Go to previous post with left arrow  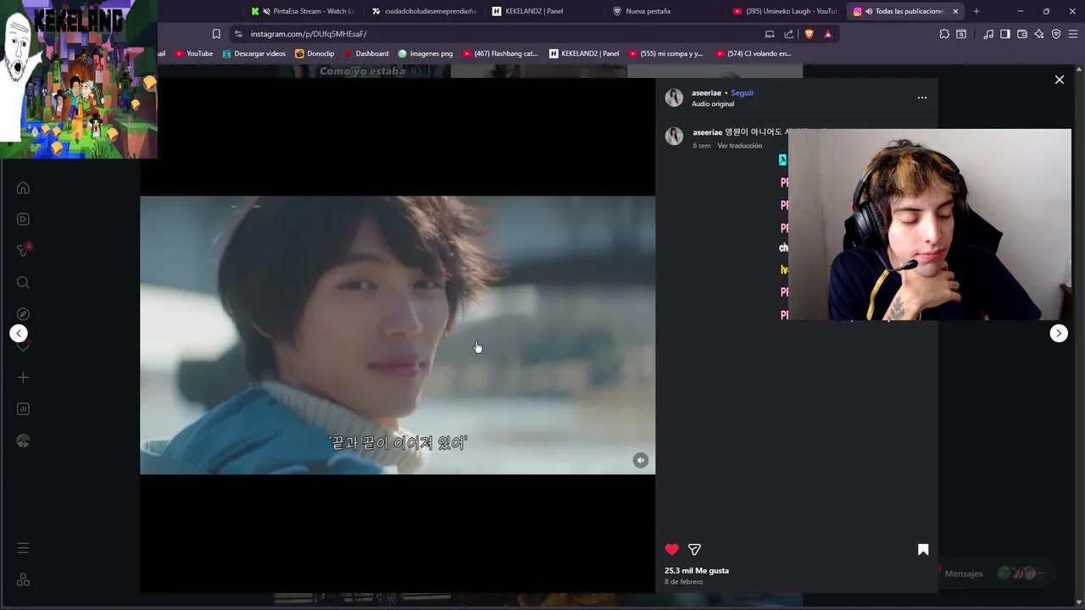(x=19, y=333)
